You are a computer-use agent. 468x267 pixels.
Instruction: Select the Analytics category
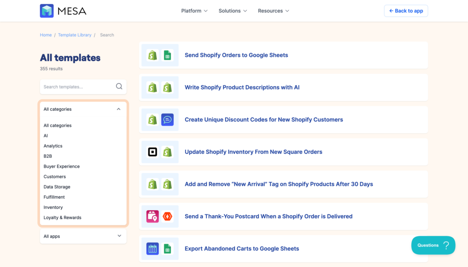[53, 146]
